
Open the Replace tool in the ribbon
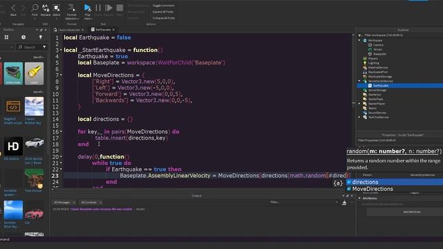pyautogui.click(x=45, y=10)
